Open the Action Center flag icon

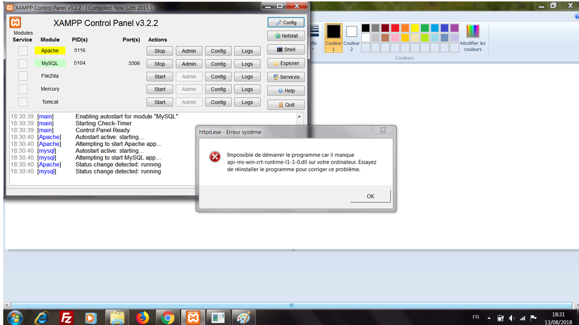(534, 317)
